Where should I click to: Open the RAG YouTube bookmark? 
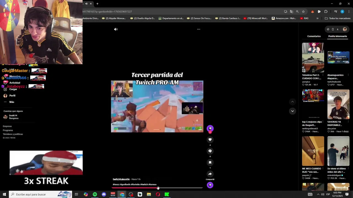pyautogui.click(x=304, y=18)
